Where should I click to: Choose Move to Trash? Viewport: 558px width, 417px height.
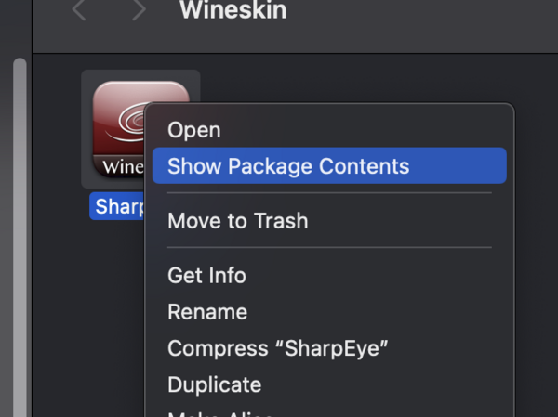point(237,221)
